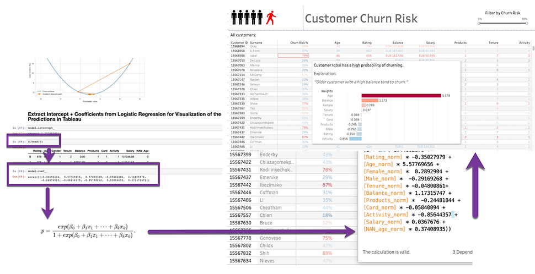Click the [Age_norm] field in calculation editor
The width and height of the screenshot is (535, 274).
tap(380, 164)
